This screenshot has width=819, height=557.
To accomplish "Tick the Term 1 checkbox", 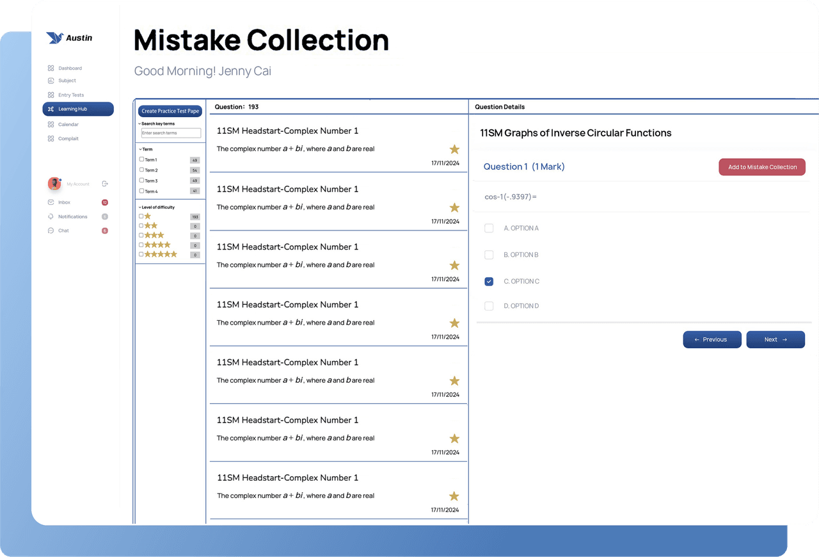I will (141, 159).
